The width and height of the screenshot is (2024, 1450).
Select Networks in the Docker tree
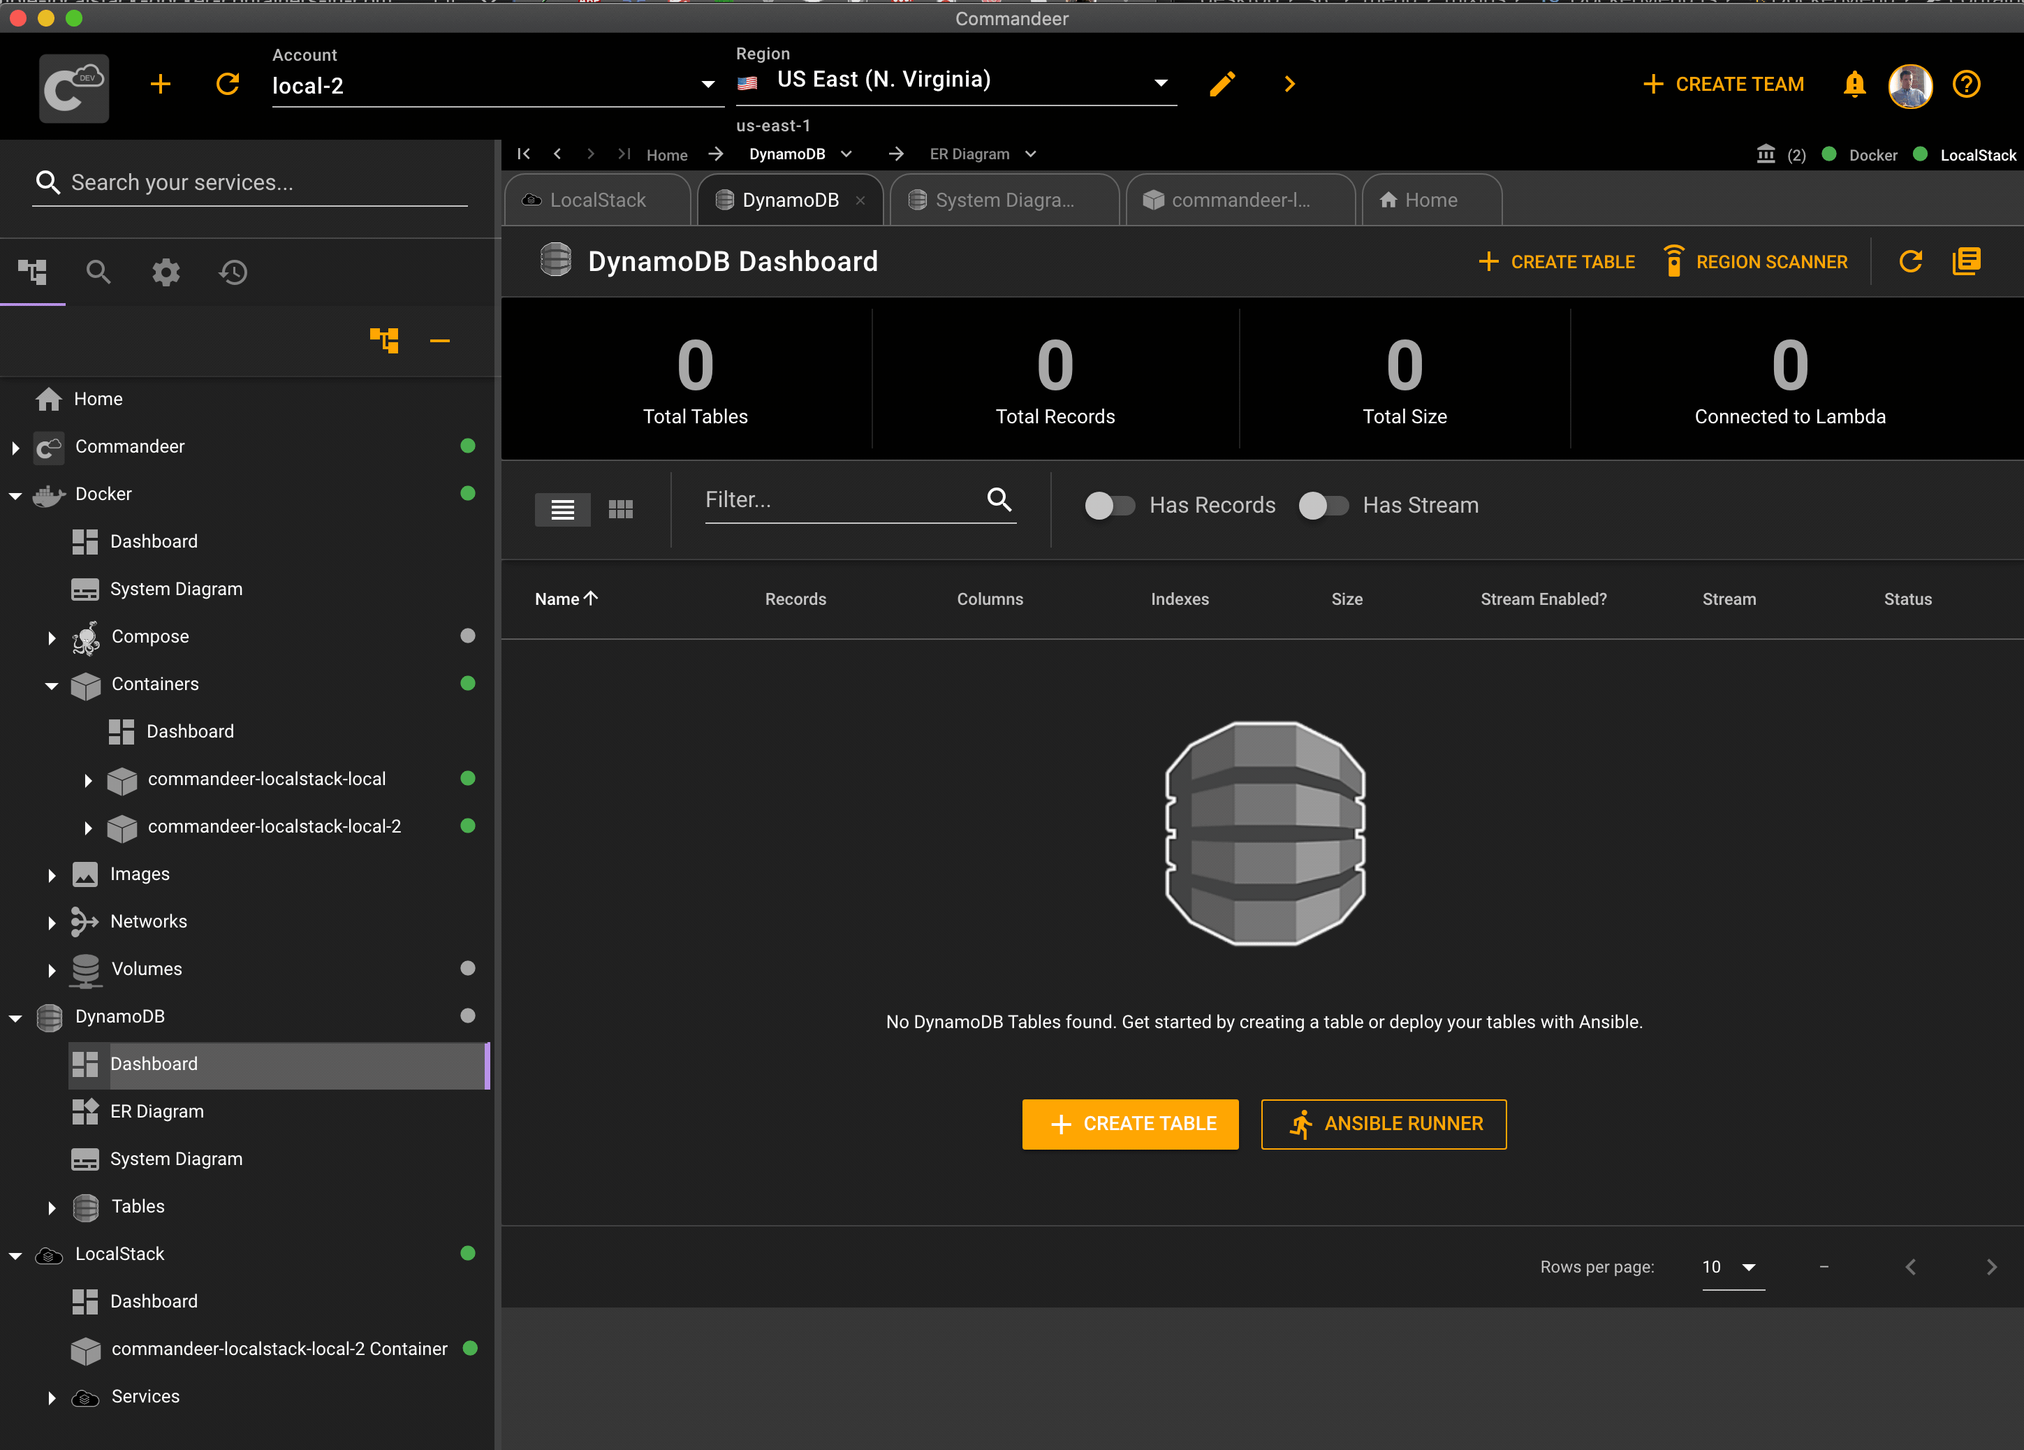[148, 921]
